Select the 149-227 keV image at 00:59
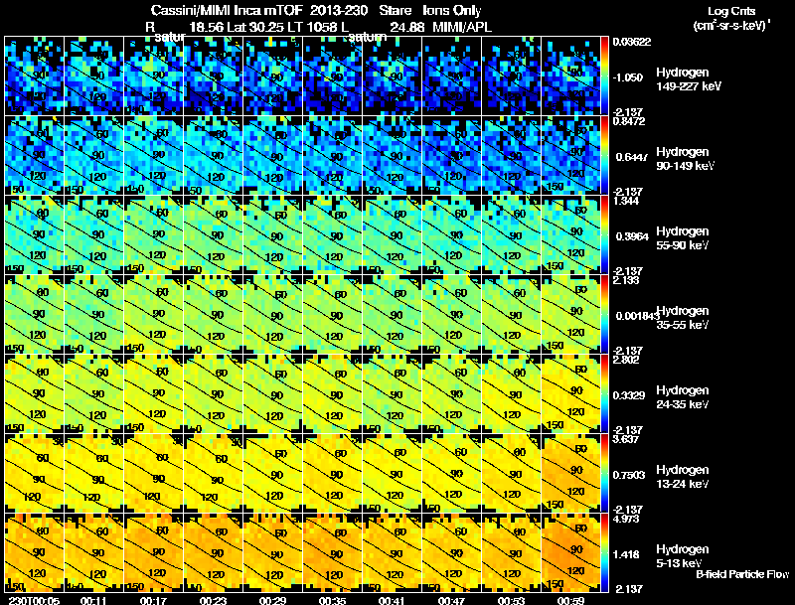Screen dimensions: 795x605 (570, 76)
